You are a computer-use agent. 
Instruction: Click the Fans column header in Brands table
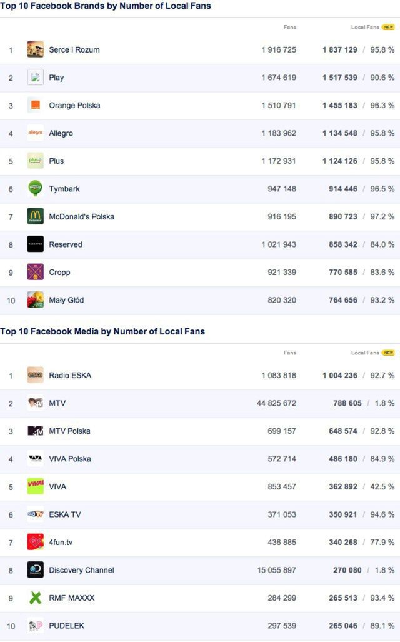pos(290,28)
